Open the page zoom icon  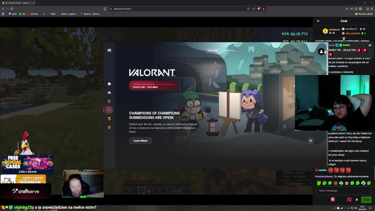(x=248, y=9)
